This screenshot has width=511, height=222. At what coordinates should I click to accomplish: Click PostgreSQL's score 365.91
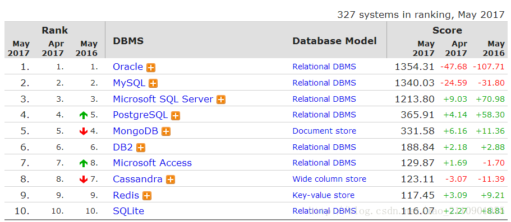click(x=417, y=115)
